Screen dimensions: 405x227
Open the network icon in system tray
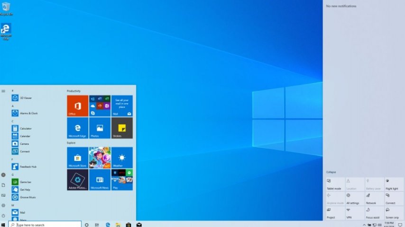(375, 225)
